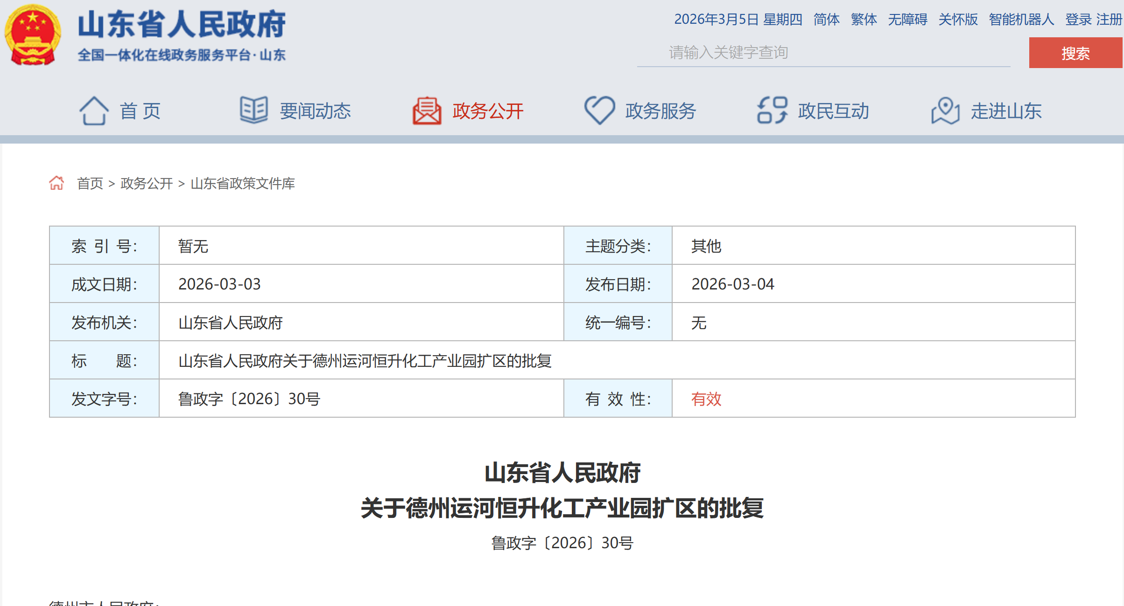The image size is (1124, 606).
Task: Open the 智能机器人 assistant
Action: [x=1021, y=20]
